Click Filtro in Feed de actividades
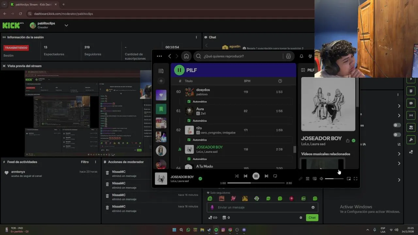This screenshot has height=235, width=418. pyautogui.click(x=85, y=162)
